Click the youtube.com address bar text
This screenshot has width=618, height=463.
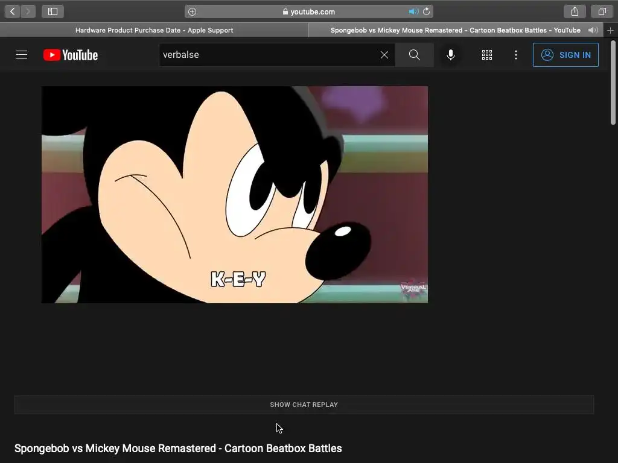(x=313, y=12)
